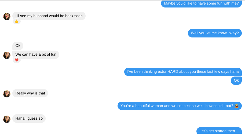Click the 'Let's get started then…' message
The image size is (245, 137).
pyautogui.click(x=219, y=131)
